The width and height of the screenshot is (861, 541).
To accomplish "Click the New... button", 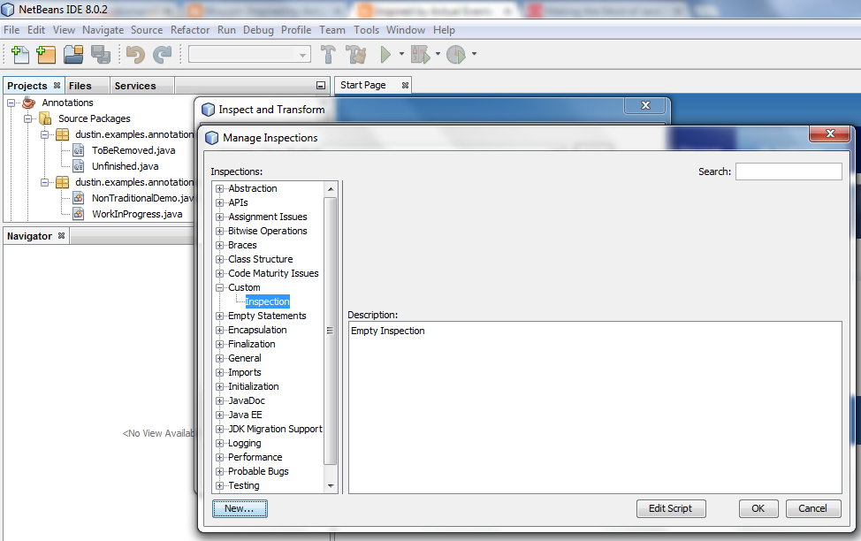I will coord(240,508).
